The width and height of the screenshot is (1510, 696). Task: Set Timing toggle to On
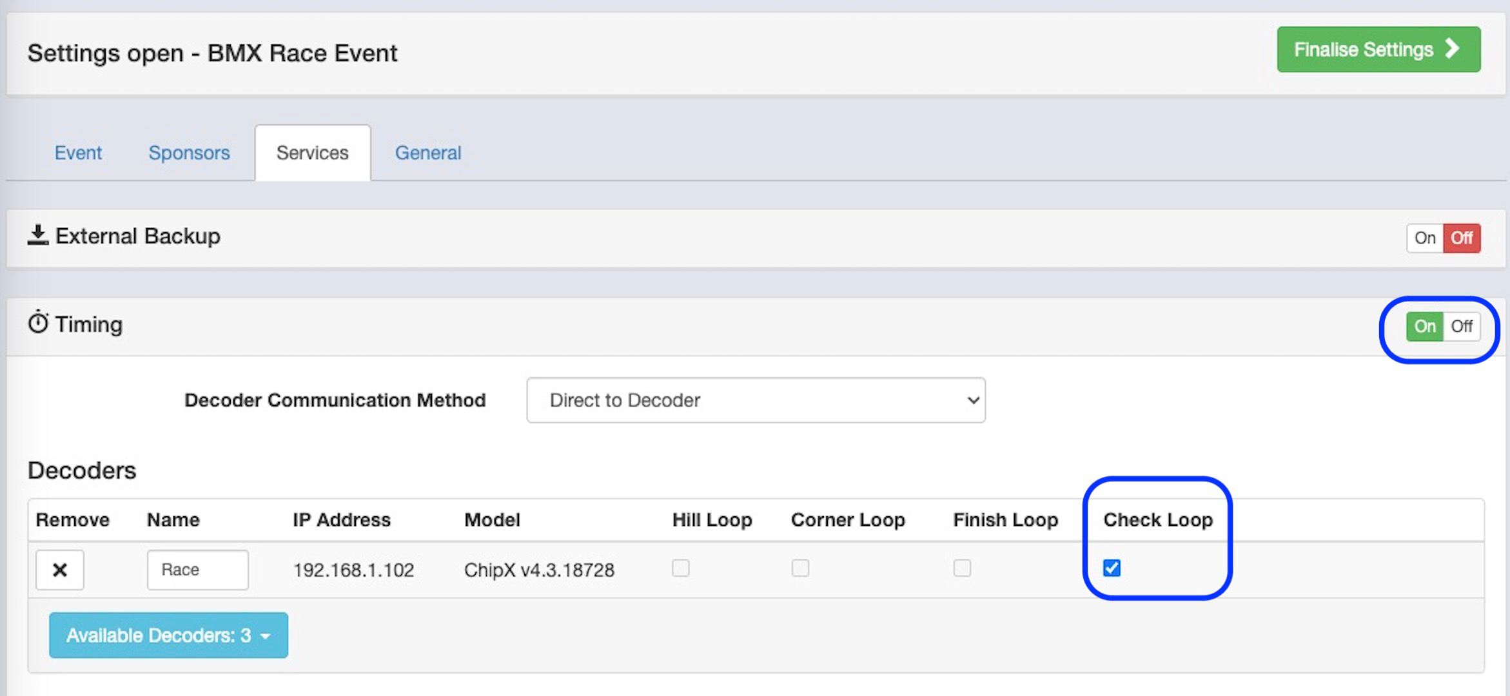point(1425,326)
